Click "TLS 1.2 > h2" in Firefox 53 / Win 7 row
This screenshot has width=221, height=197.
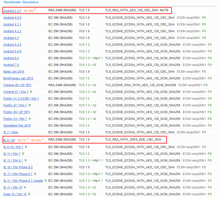[x=88, y=119]
